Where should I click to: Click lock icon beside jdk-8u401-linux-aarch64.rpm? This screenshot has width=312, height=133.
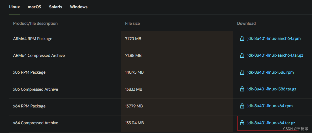[242, 38]
